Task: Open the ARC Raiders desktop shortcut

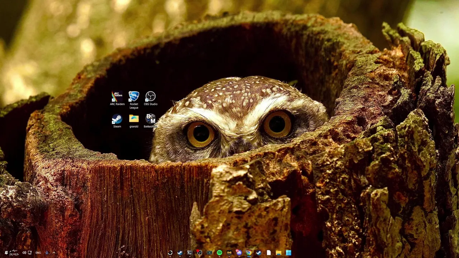Action: (x=117, y=99)
